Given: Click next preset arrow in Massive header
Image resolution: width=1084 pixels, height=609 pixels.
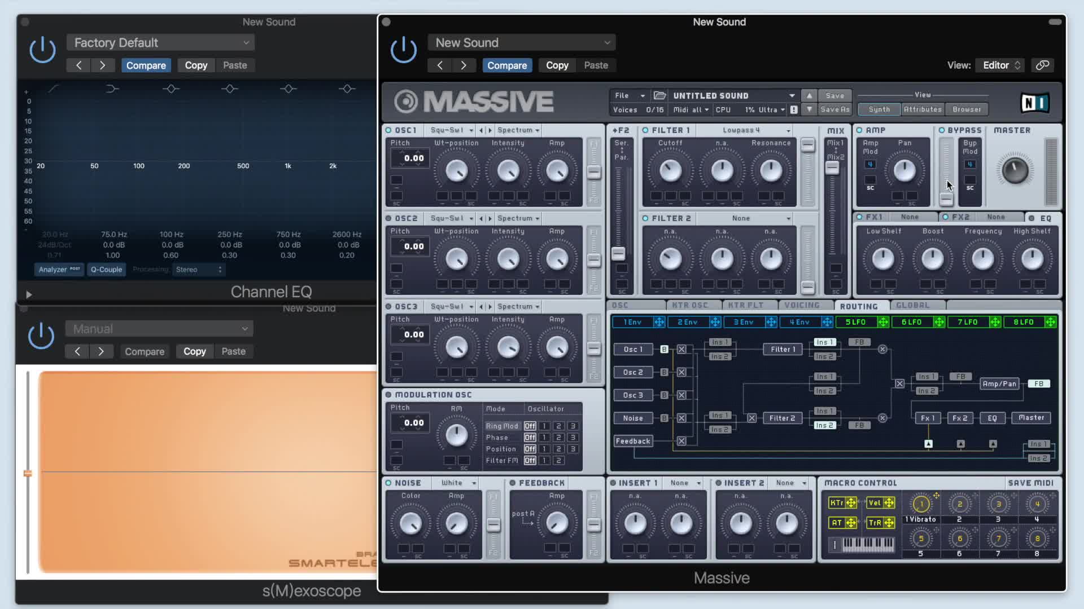Looking at the screenshot, I should click(464, 65).
